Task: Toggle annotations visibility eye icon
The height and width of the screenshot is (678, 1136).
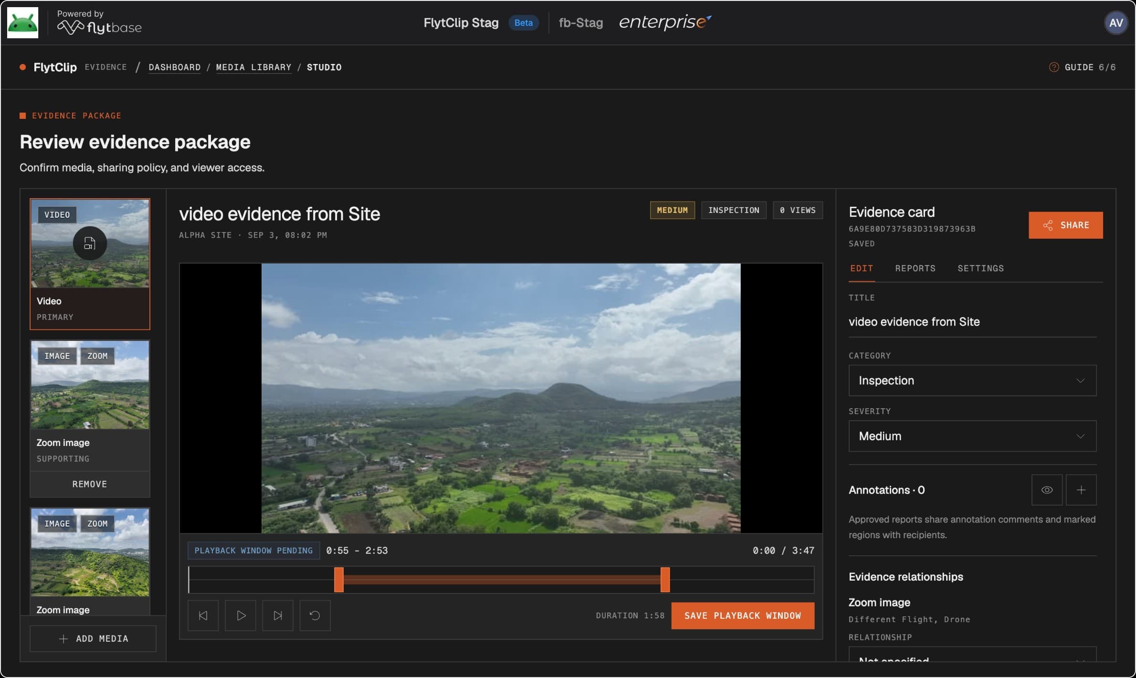Action: point(1047,490)
